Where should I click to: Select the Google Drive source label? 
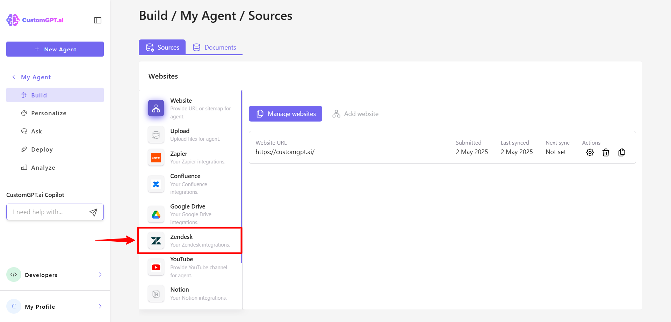pyautogui.click(x=188, y=206)
